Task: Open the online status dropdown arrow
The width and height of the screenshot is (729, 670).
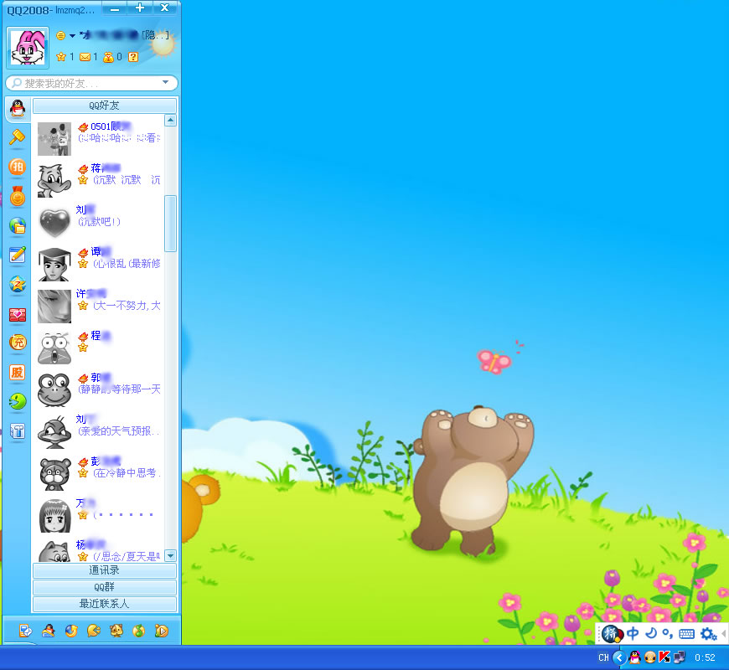Action: point(73,35)
